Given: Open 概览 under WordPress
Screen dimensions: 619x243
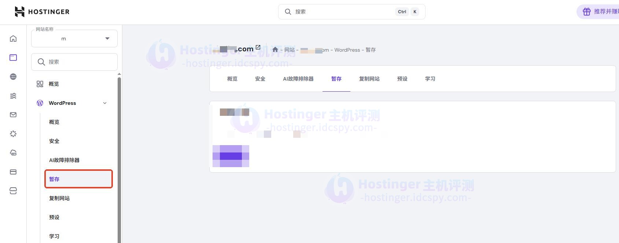Looking at the screenshot, I should click(78, 122).
